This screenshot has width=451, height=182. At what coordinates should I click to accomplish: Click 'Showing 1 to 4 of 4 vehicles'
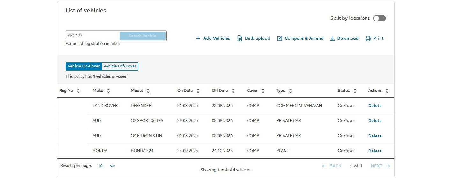tap(226, 170)
